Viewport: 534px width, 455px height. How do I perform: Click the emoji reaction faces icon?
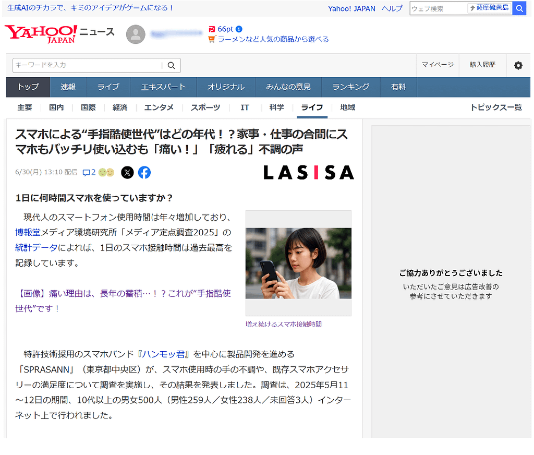click(106, 172)
